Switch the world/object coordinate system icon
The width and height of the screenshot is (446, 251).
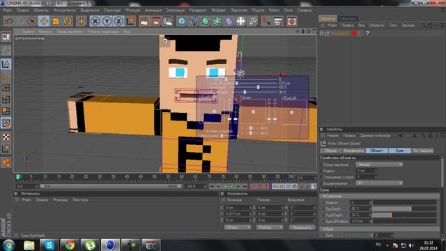pos(130,22)
